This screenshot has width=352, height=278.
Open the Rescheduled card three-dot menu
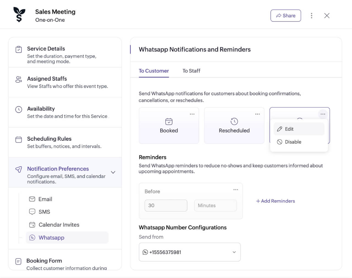coord(257,114)
